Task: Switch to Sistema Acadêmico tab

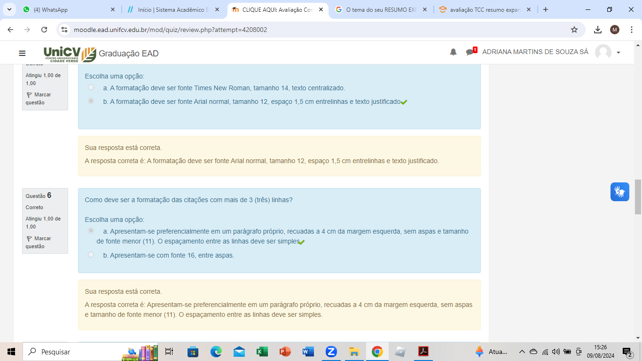Action: 172,9
